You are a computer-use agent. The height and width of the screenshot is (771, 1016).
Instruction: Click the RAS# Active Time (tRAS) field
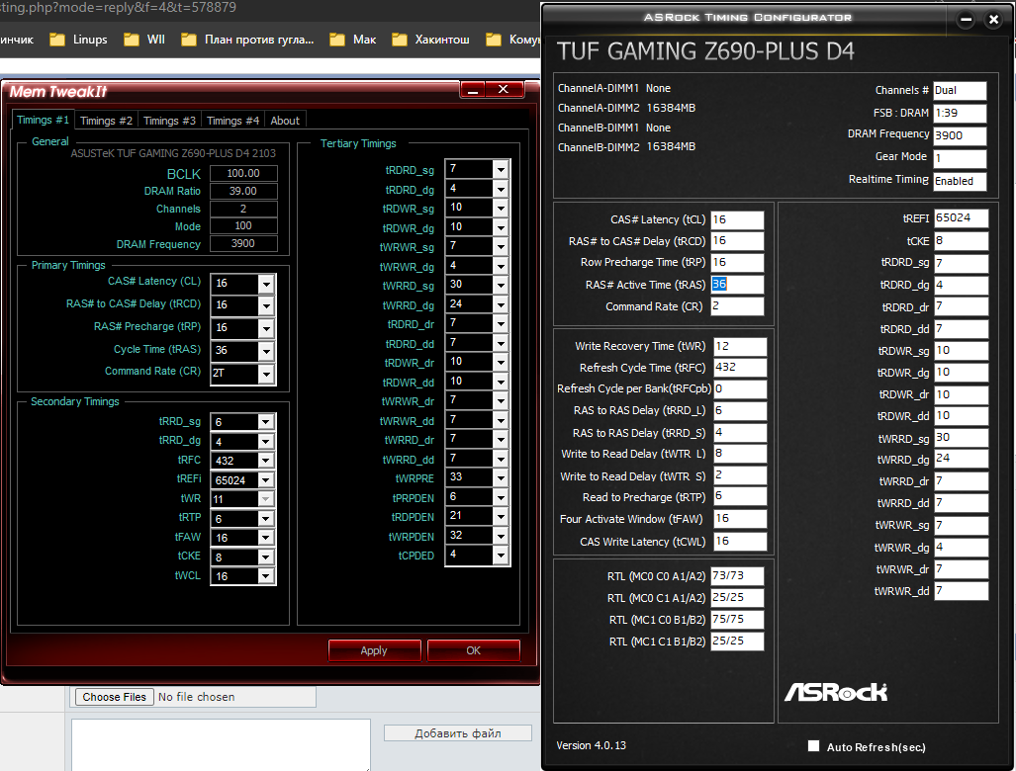[x=737, y=285]
